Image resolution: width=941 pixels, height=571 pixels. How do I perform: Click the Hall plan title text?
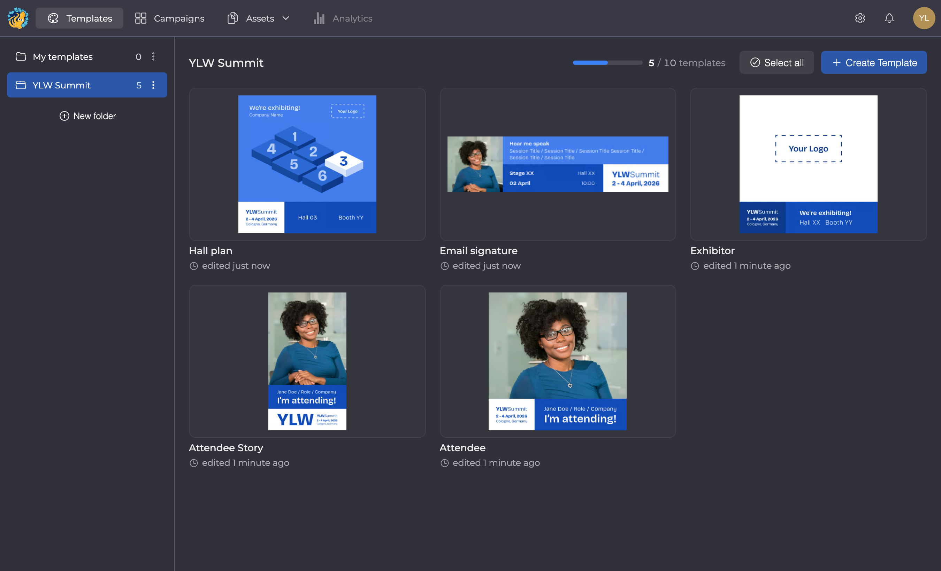[x=211, y=251]
